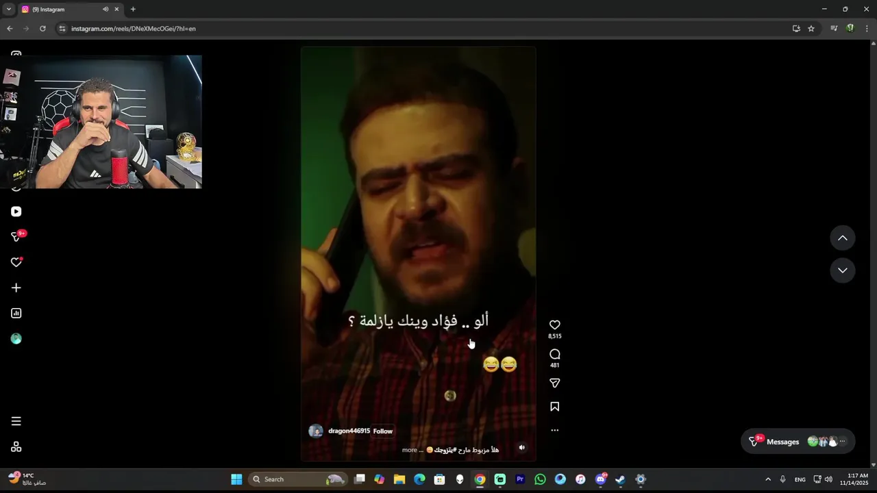This screenshot has width=877, height=493.
Task: Expand caption with 'more' link
Action: [409, 450]
